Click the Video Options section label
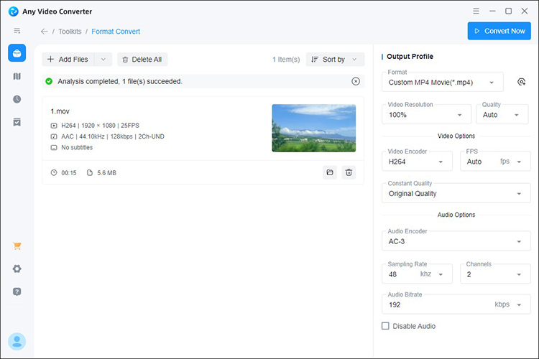Image resolution: width=539 pixels, height=359 pixels. [456, 136]
